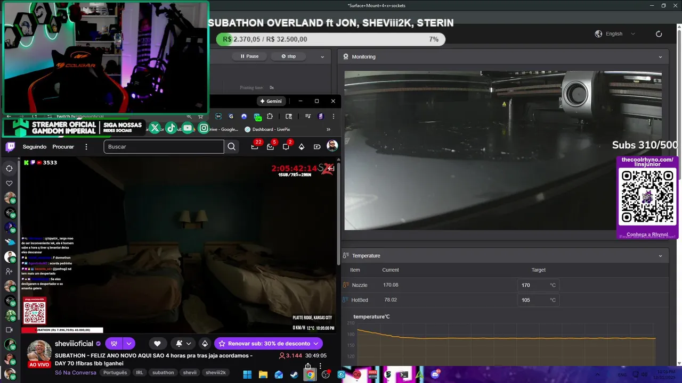Pause the 3D print job
682x383 pixels.
[249, 56]
